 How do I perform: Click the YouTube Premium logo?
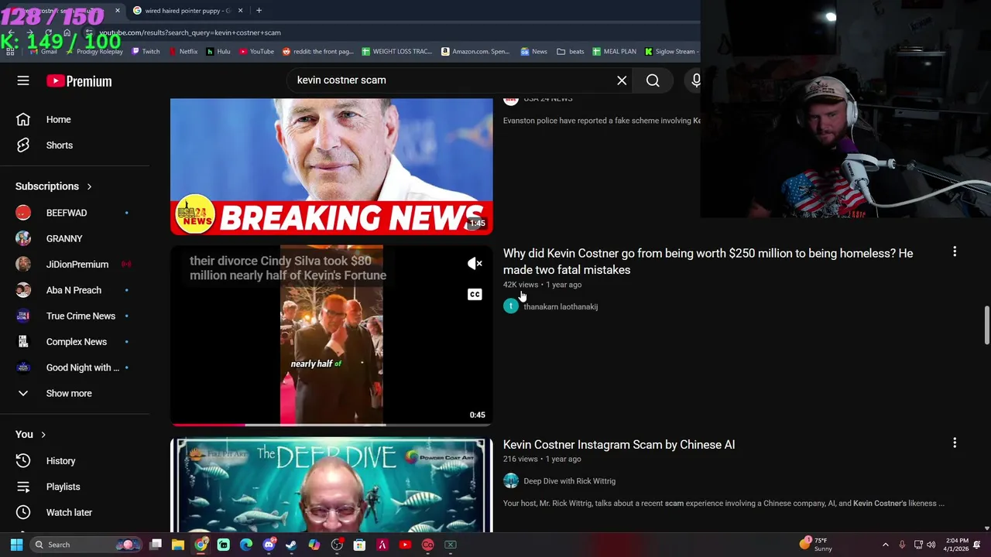79,80
